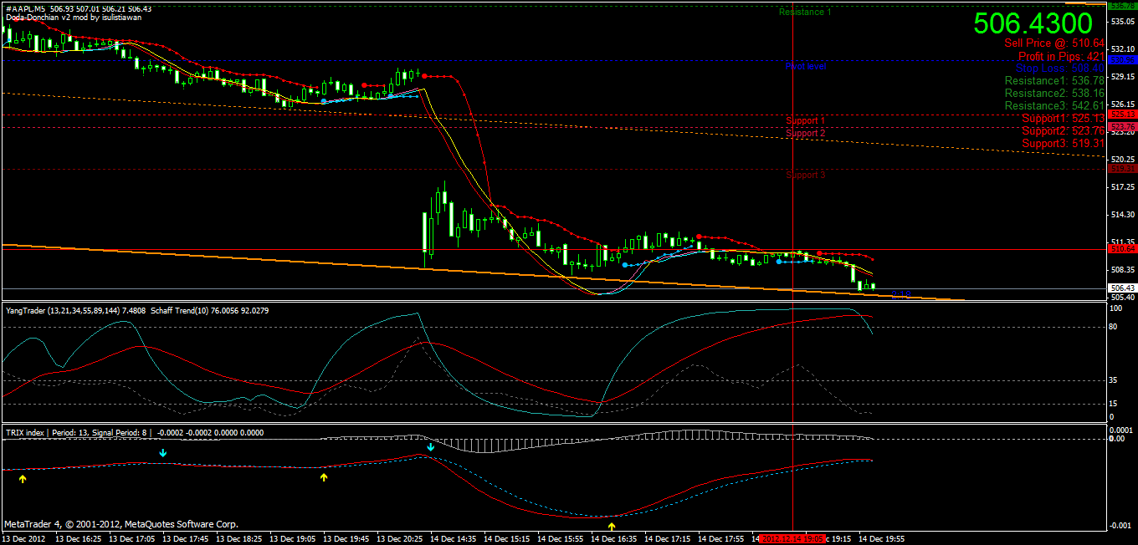Click the 'Support1: 525.13' text
This screenshot has height=545, width=1138.
(x=1063, y=118)
